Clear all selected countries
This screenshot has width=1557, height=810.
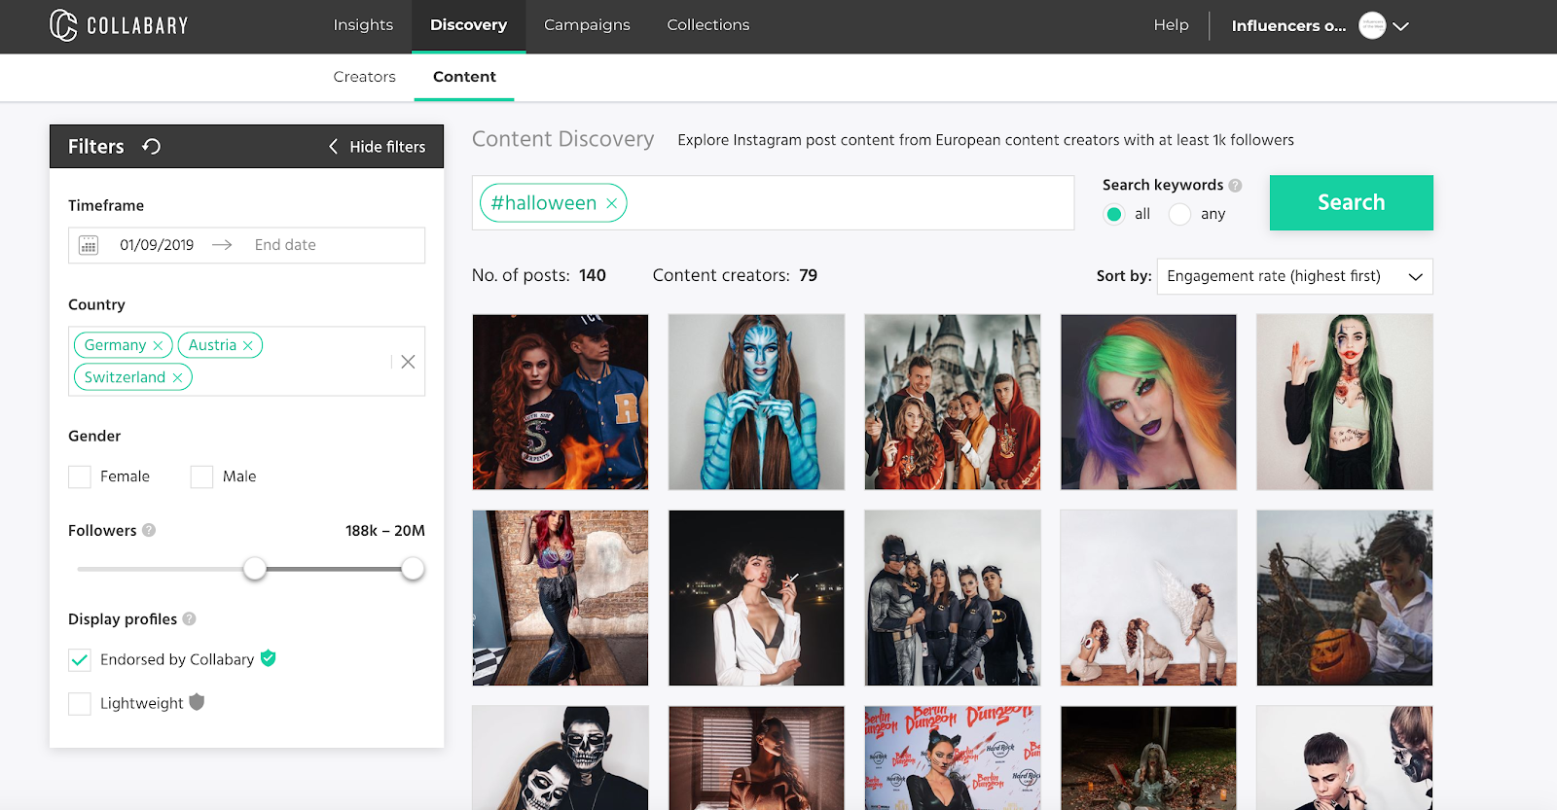pos(408,362)
